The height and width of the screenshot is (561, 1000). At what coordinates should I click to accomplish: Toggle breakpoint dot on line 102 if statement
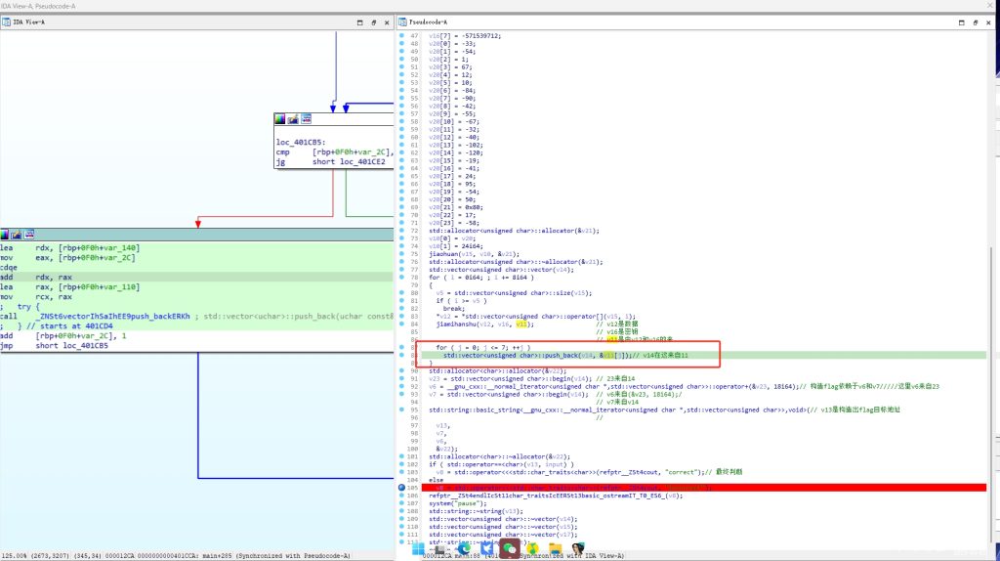coord(401,464)
